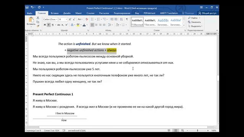Click the spelling check icon in status bar
The height and width of the screenshot is (137, 244).
coord(64,131)
